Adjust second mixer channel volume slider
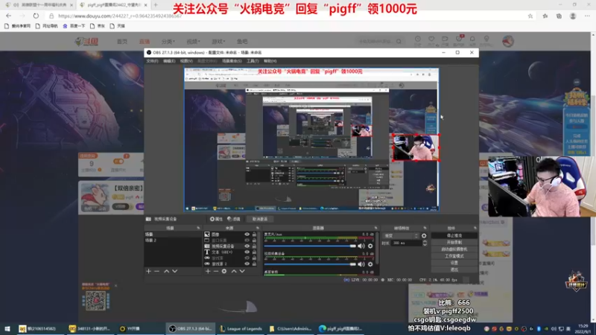 [x=310, y=264]
